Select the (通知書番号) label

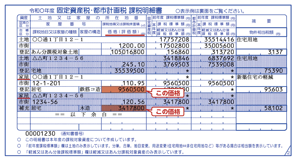pos(73,133)
